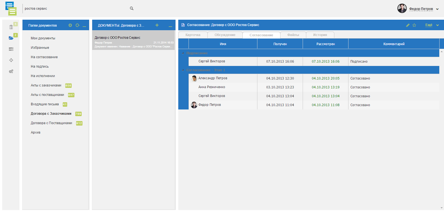Screen dimensions: 444x212
Task: Click the search magnifier icon
Action: pos(132,9)
